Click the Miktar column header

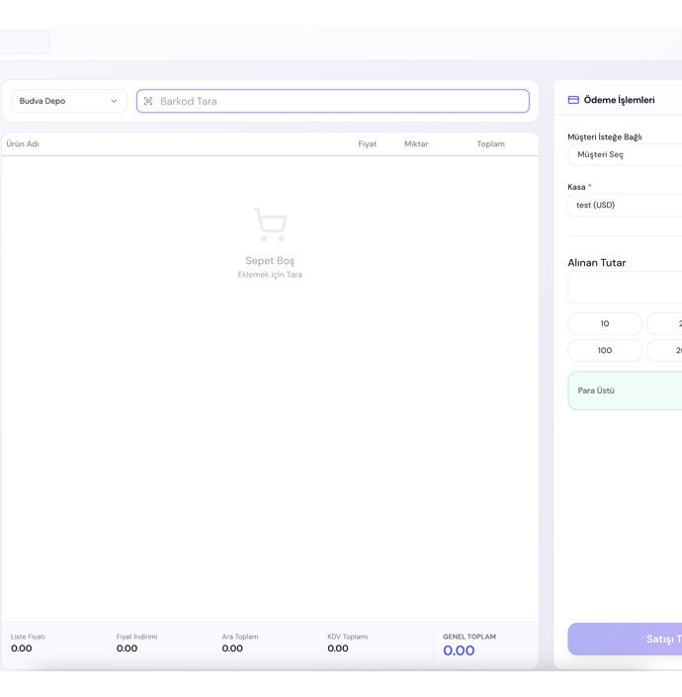pyautogui.click(x=416, y=144)
